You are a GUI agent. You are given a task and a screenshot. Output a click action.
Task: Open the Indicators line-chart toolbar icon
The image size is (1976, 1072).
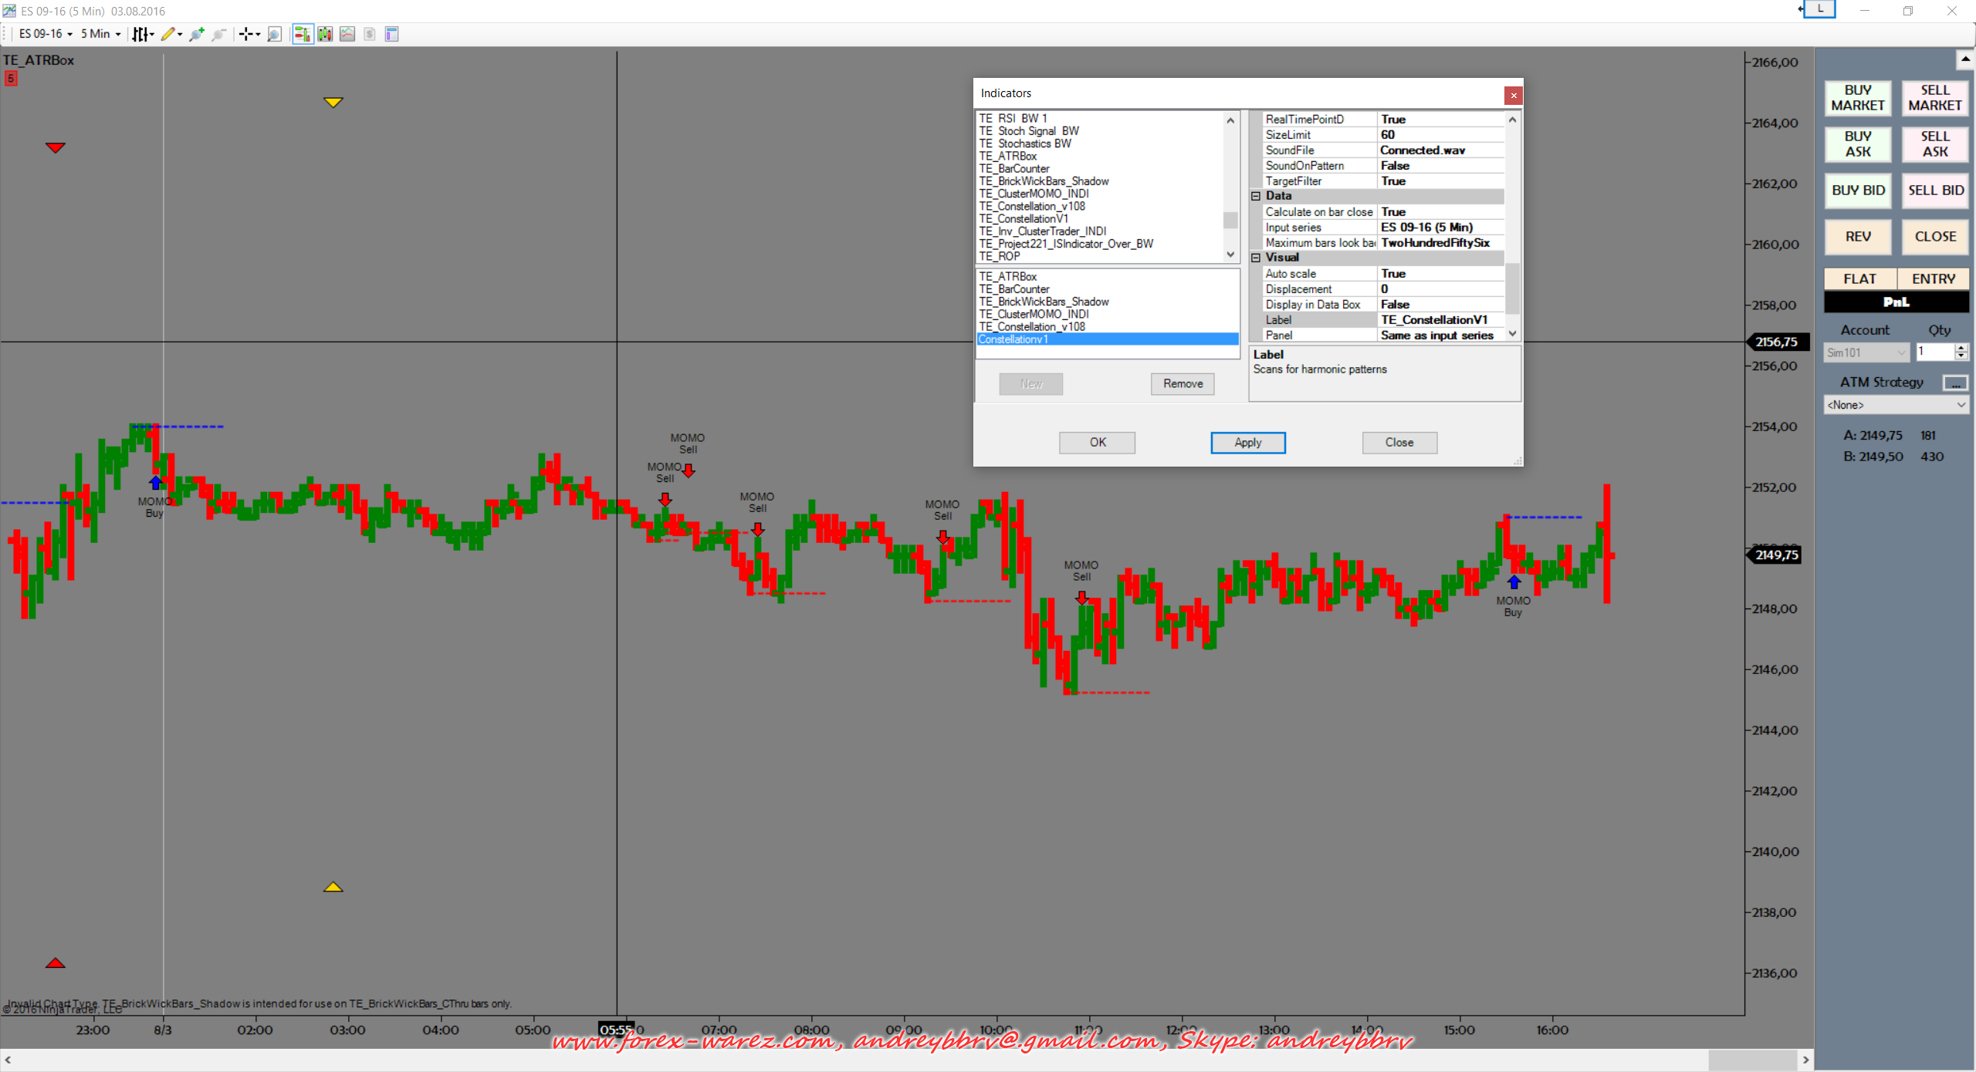coord(347,34)
